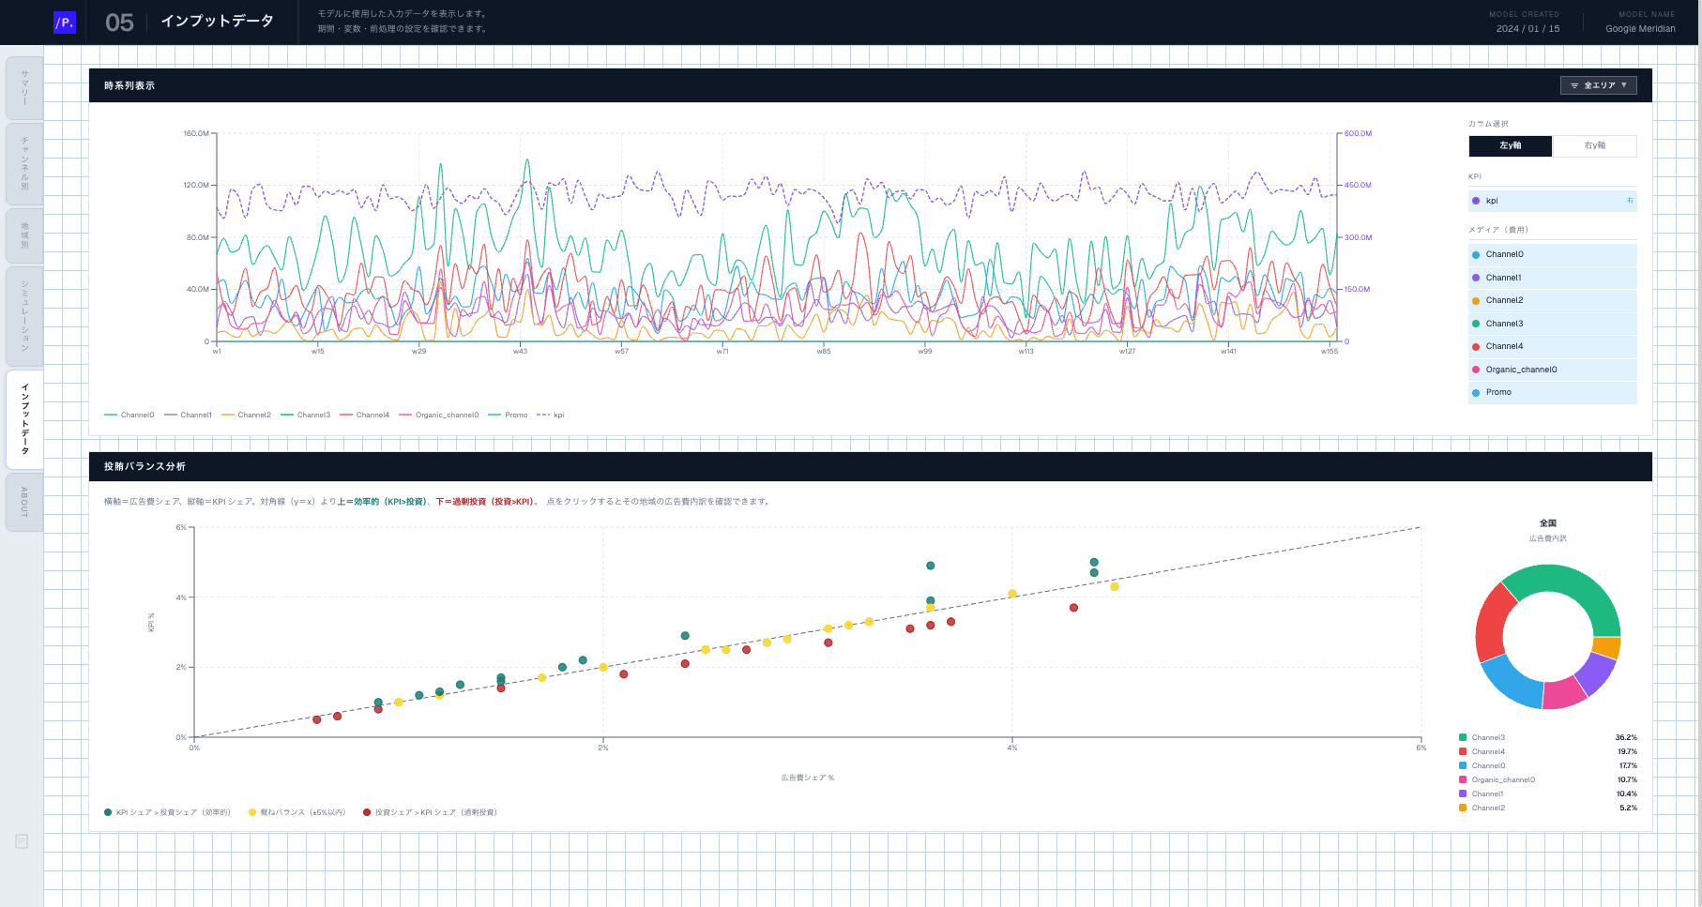Click the notes icon in the left sidebar
Image resolution: width=1702 pixels, height=907 pixels.
[x=22, y=841]
